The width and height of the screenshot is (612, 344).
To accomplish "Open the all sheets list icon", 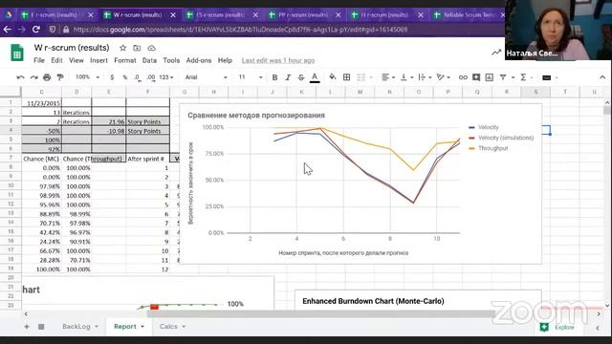I will coord(41,327).
